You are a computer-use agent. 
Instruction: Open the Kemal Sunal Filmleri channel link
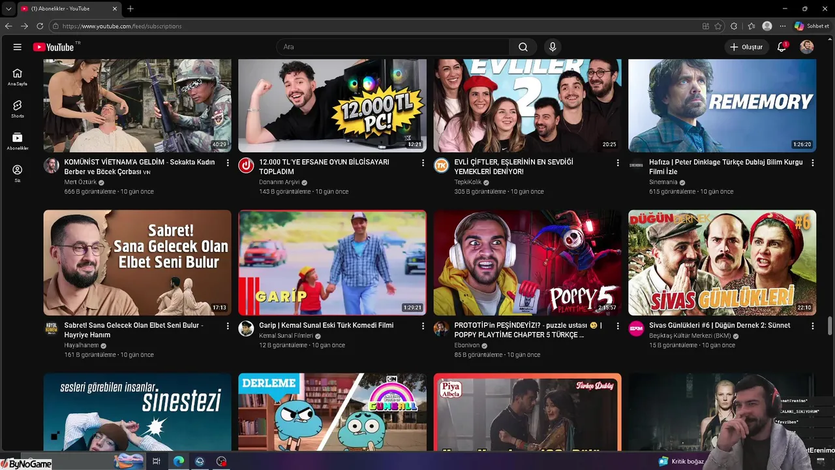click(x=286, y=336)
